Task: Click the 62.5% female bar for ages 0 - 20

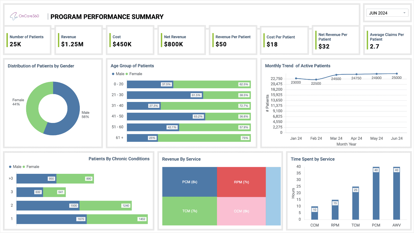Action: pos(212,84)
